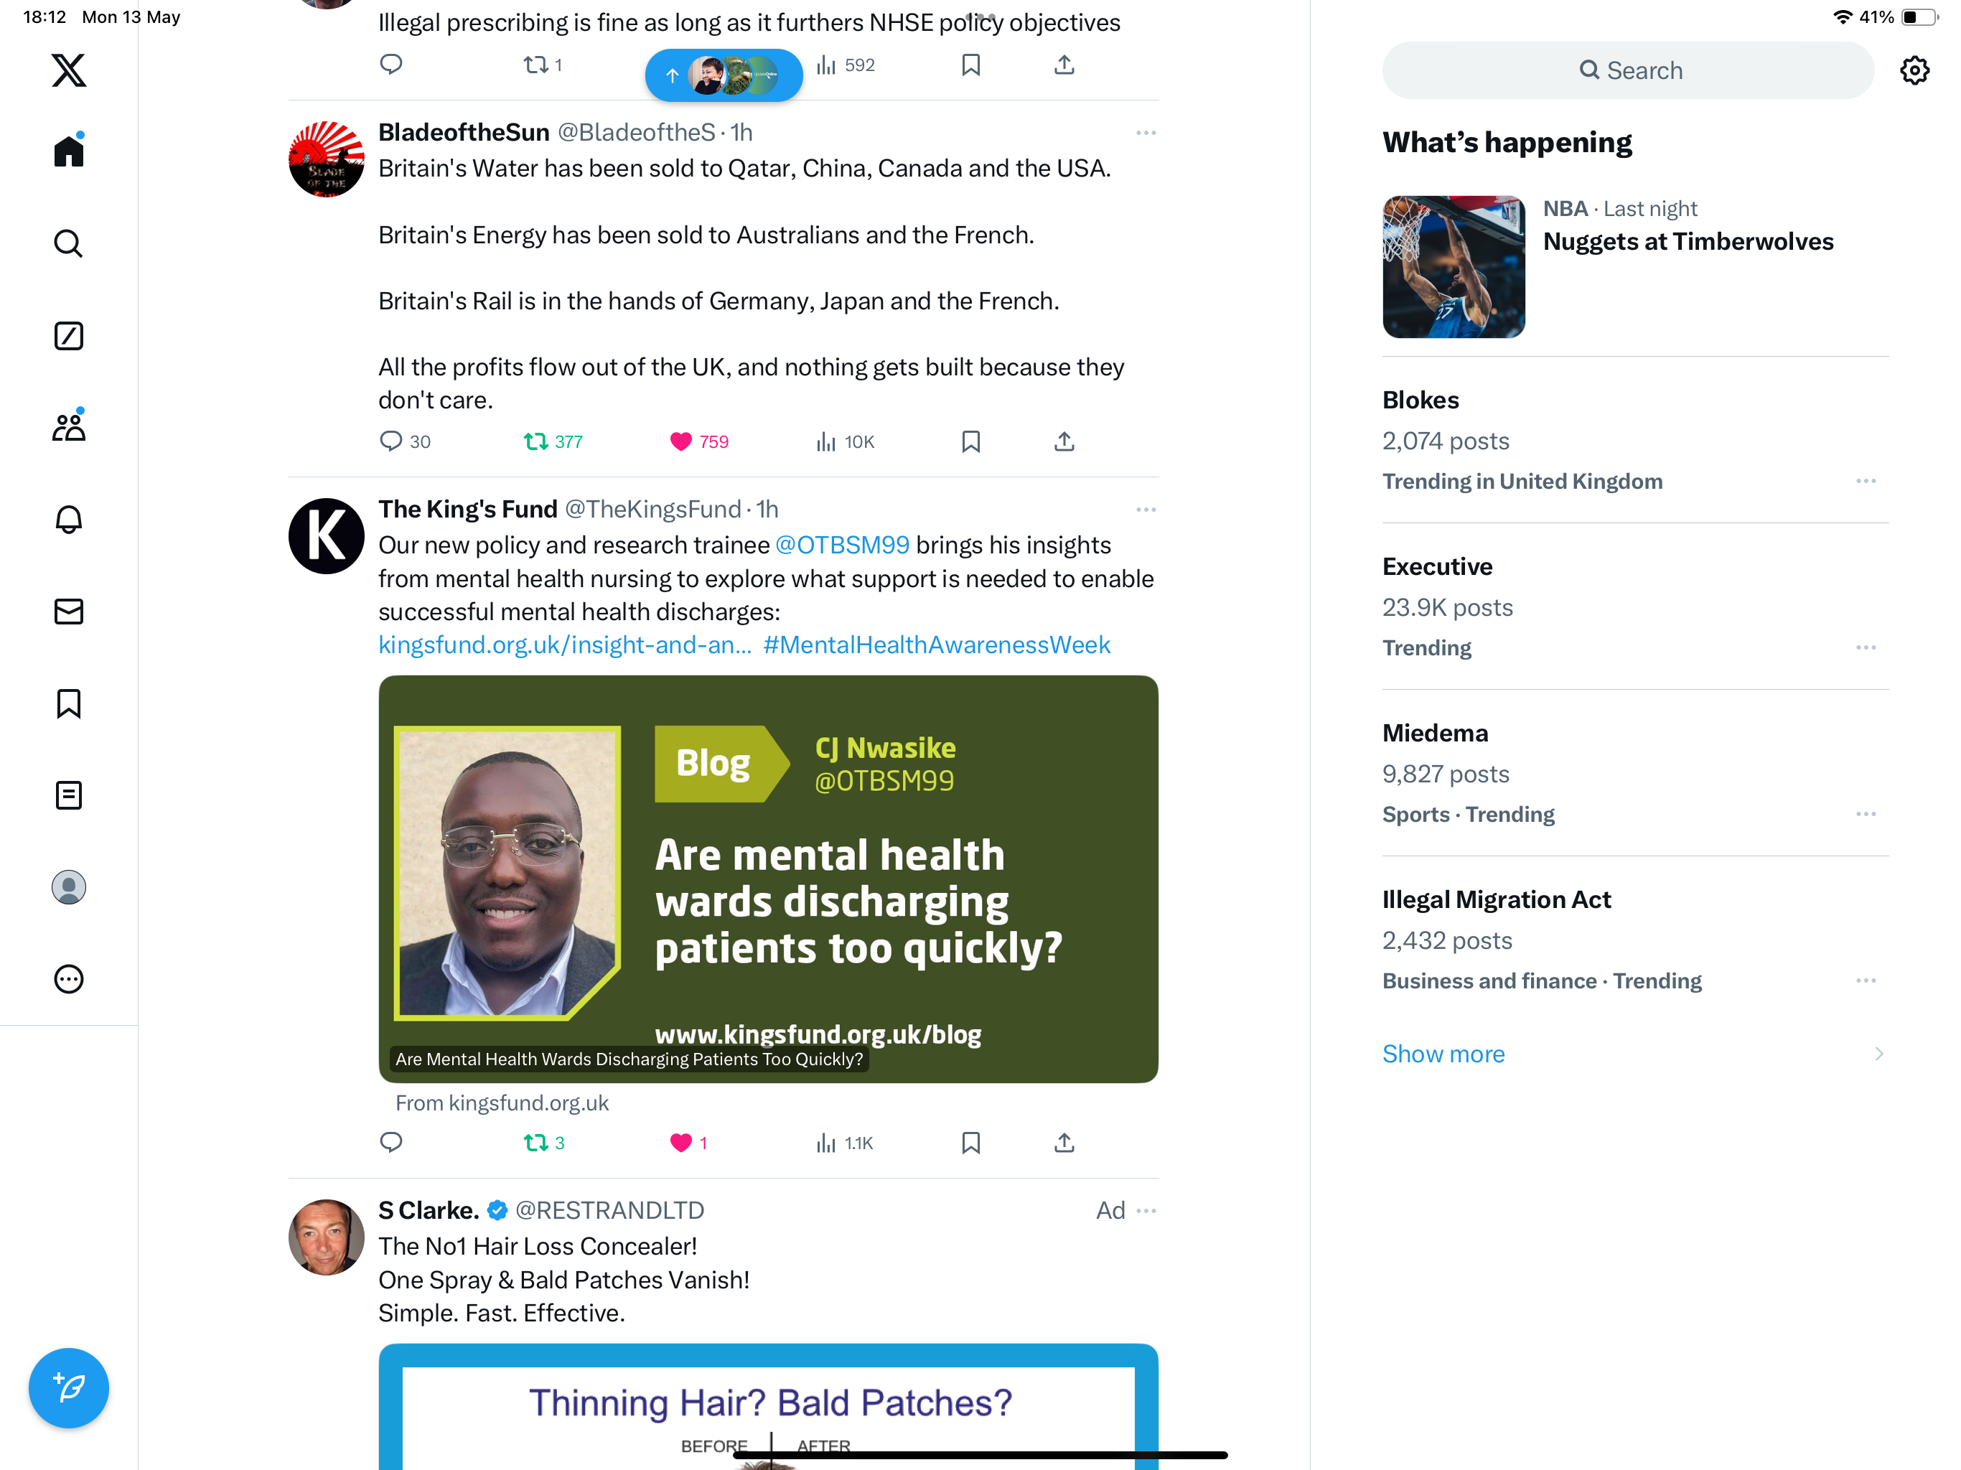1961x1470 pixels.
Task: Open Notifications bell in sidebar
Action: pos(68,520)
